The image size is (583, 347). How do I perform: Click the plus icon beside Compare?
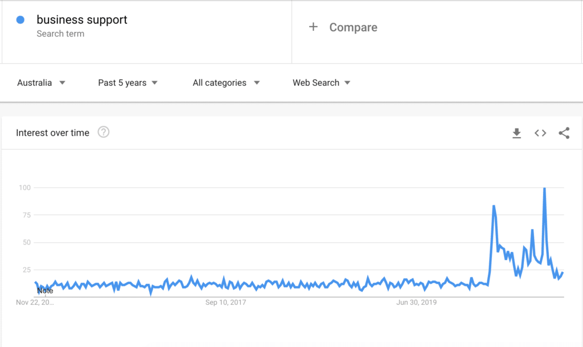pyautogui.click(x=313, y=27)
